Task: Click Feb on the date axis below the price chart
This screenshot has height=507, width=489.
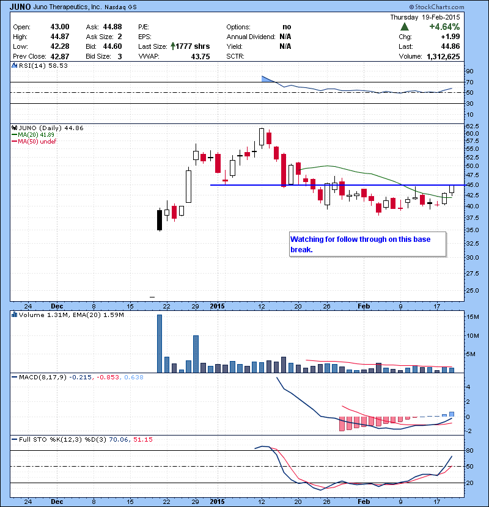Action: (x=364, y=306)
